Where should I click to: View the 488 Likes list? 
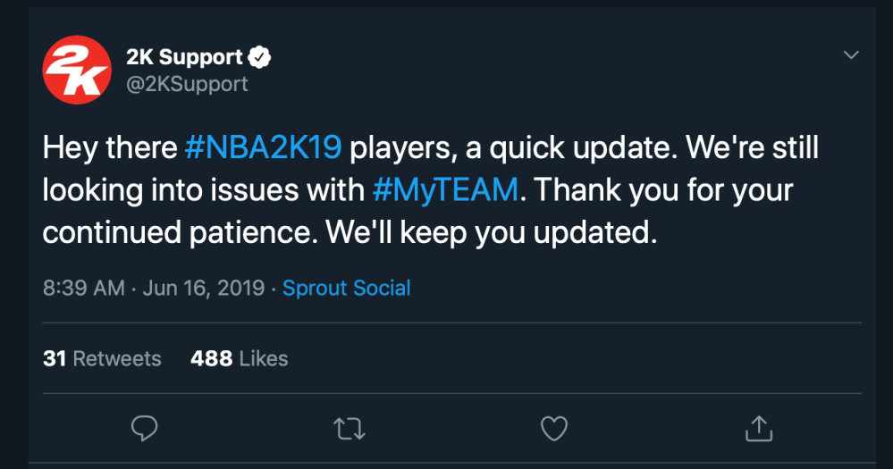[239, 359]
